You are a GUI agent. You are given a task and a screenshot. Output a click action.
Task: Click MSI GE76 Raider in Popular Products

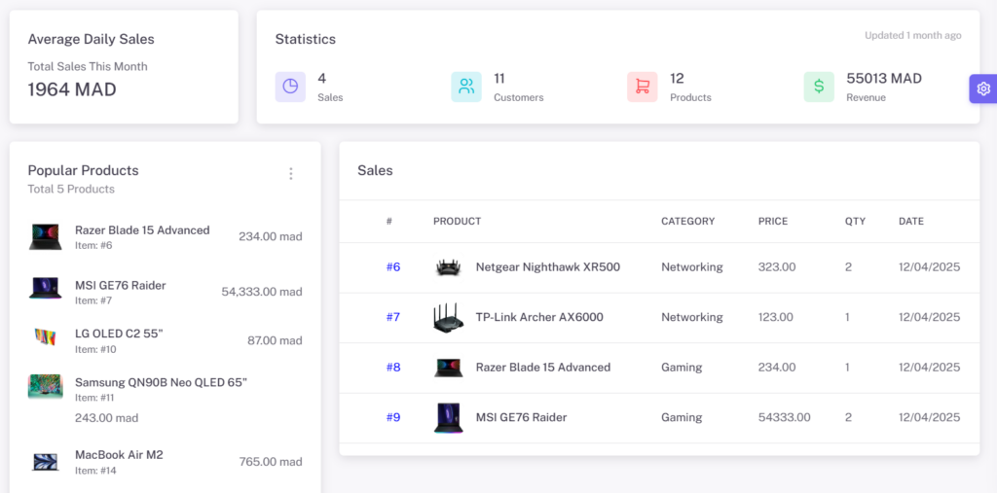(x=120, y=285)
